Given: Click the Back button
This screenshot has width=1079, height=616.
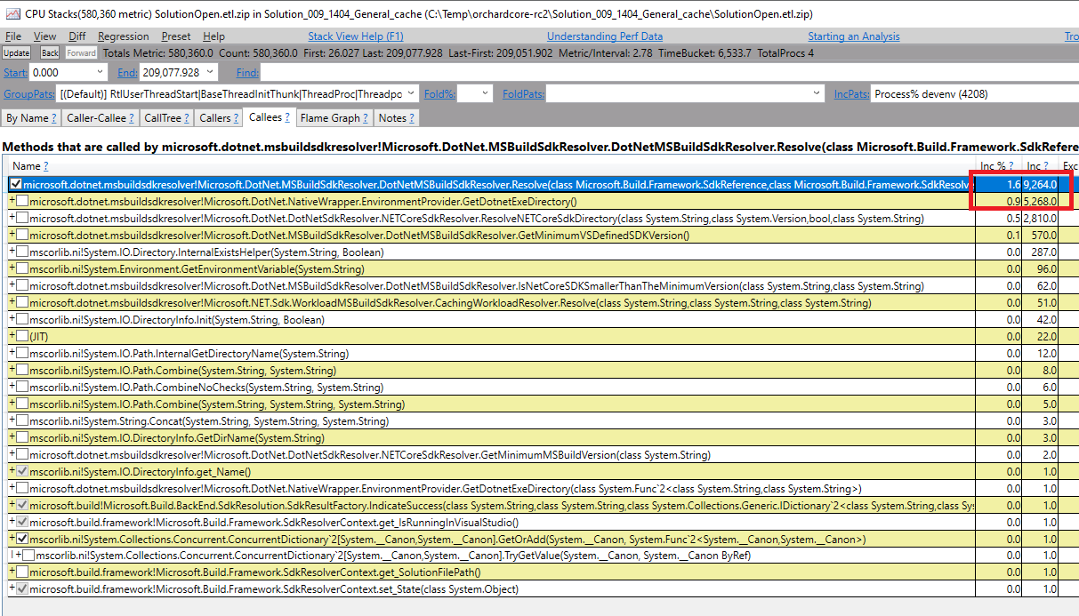Looking at the screenshot, I should [51, 53].
